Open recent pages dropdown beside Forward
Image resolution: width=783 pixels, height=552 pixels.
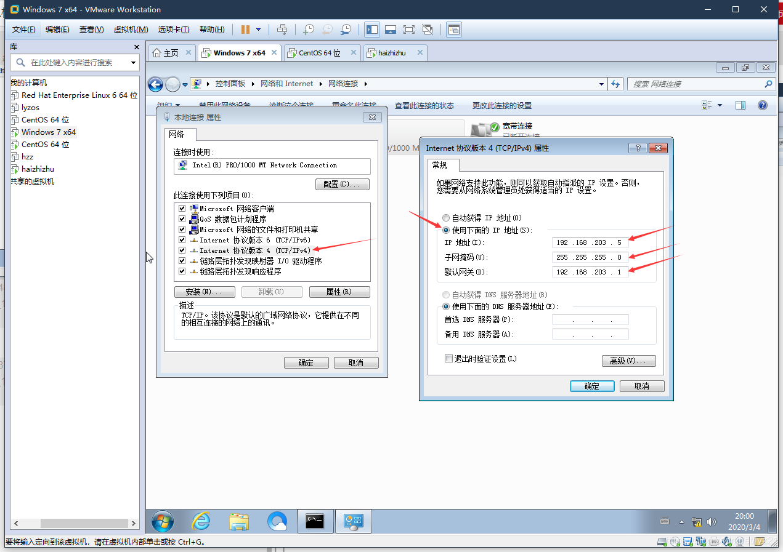[x=185, y=84]
